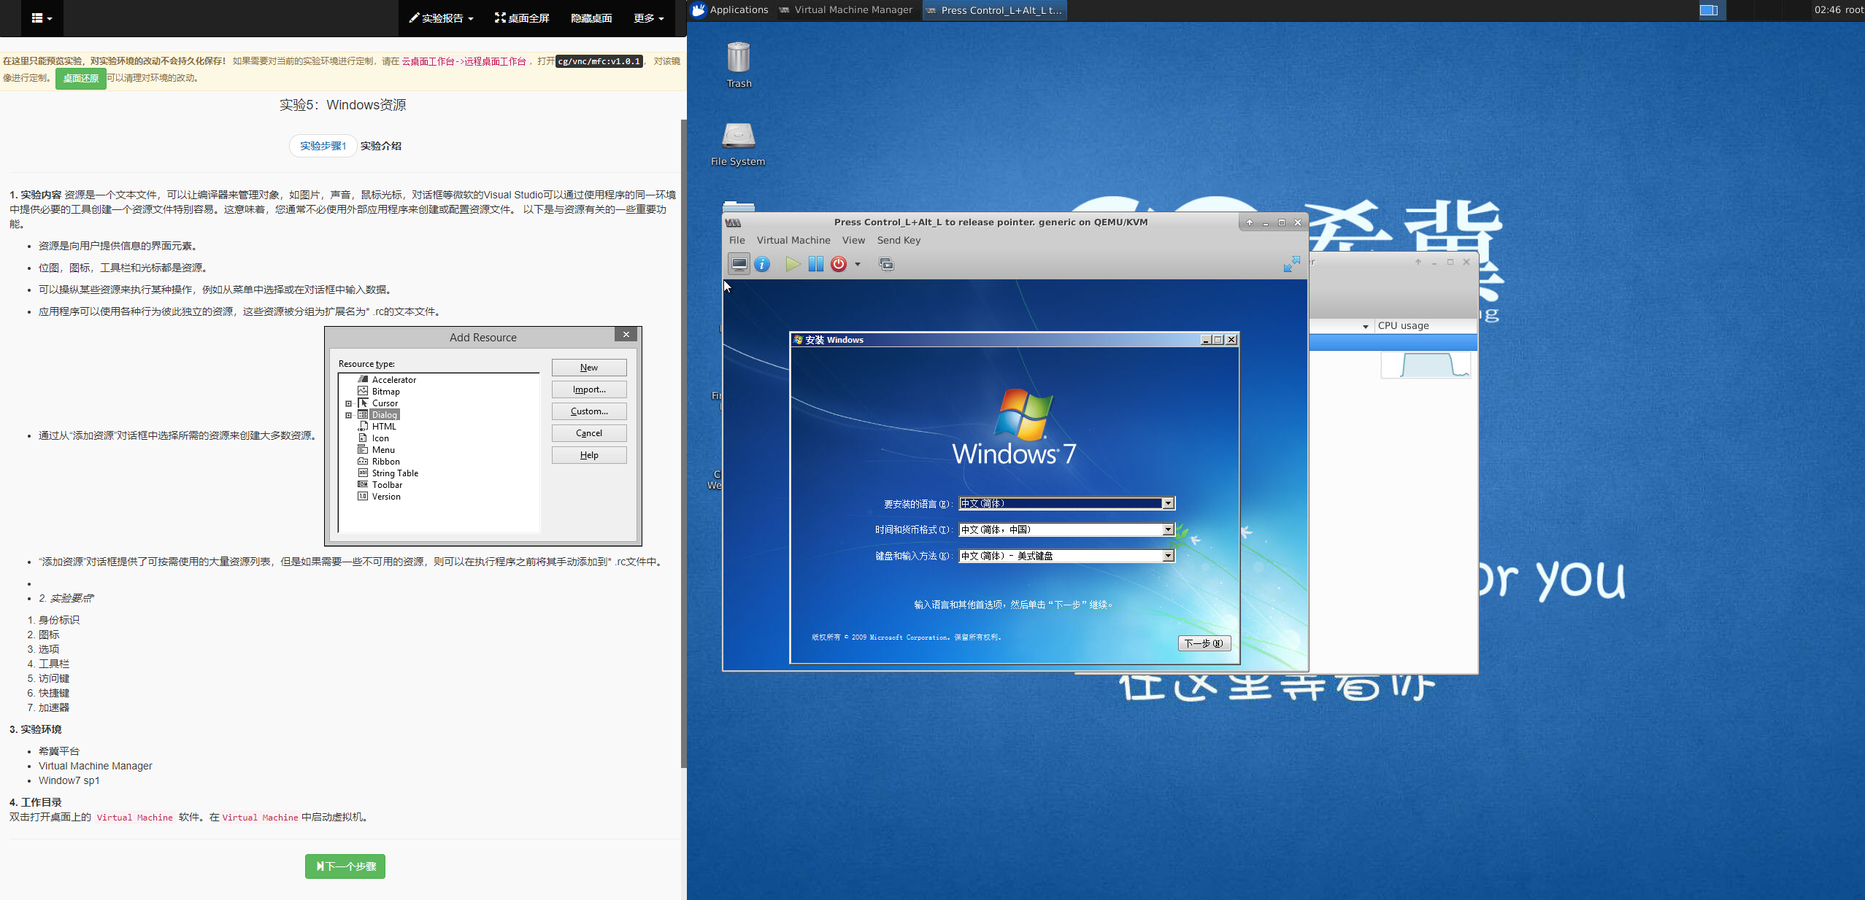The height and width of the screenshot is (900, 1865).
Task: Open the File System desktop icon
Action: (x=738, y=144)
